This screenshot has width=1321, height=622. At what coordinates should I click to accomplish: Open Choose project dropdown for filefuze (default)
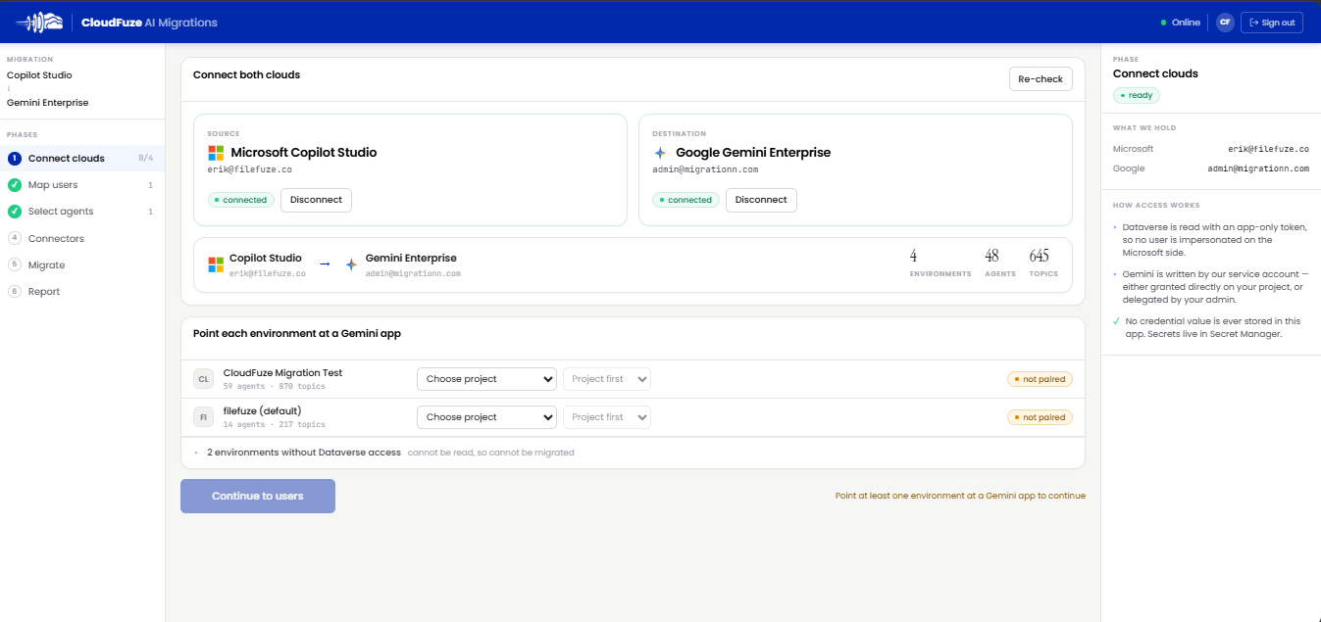486,417
